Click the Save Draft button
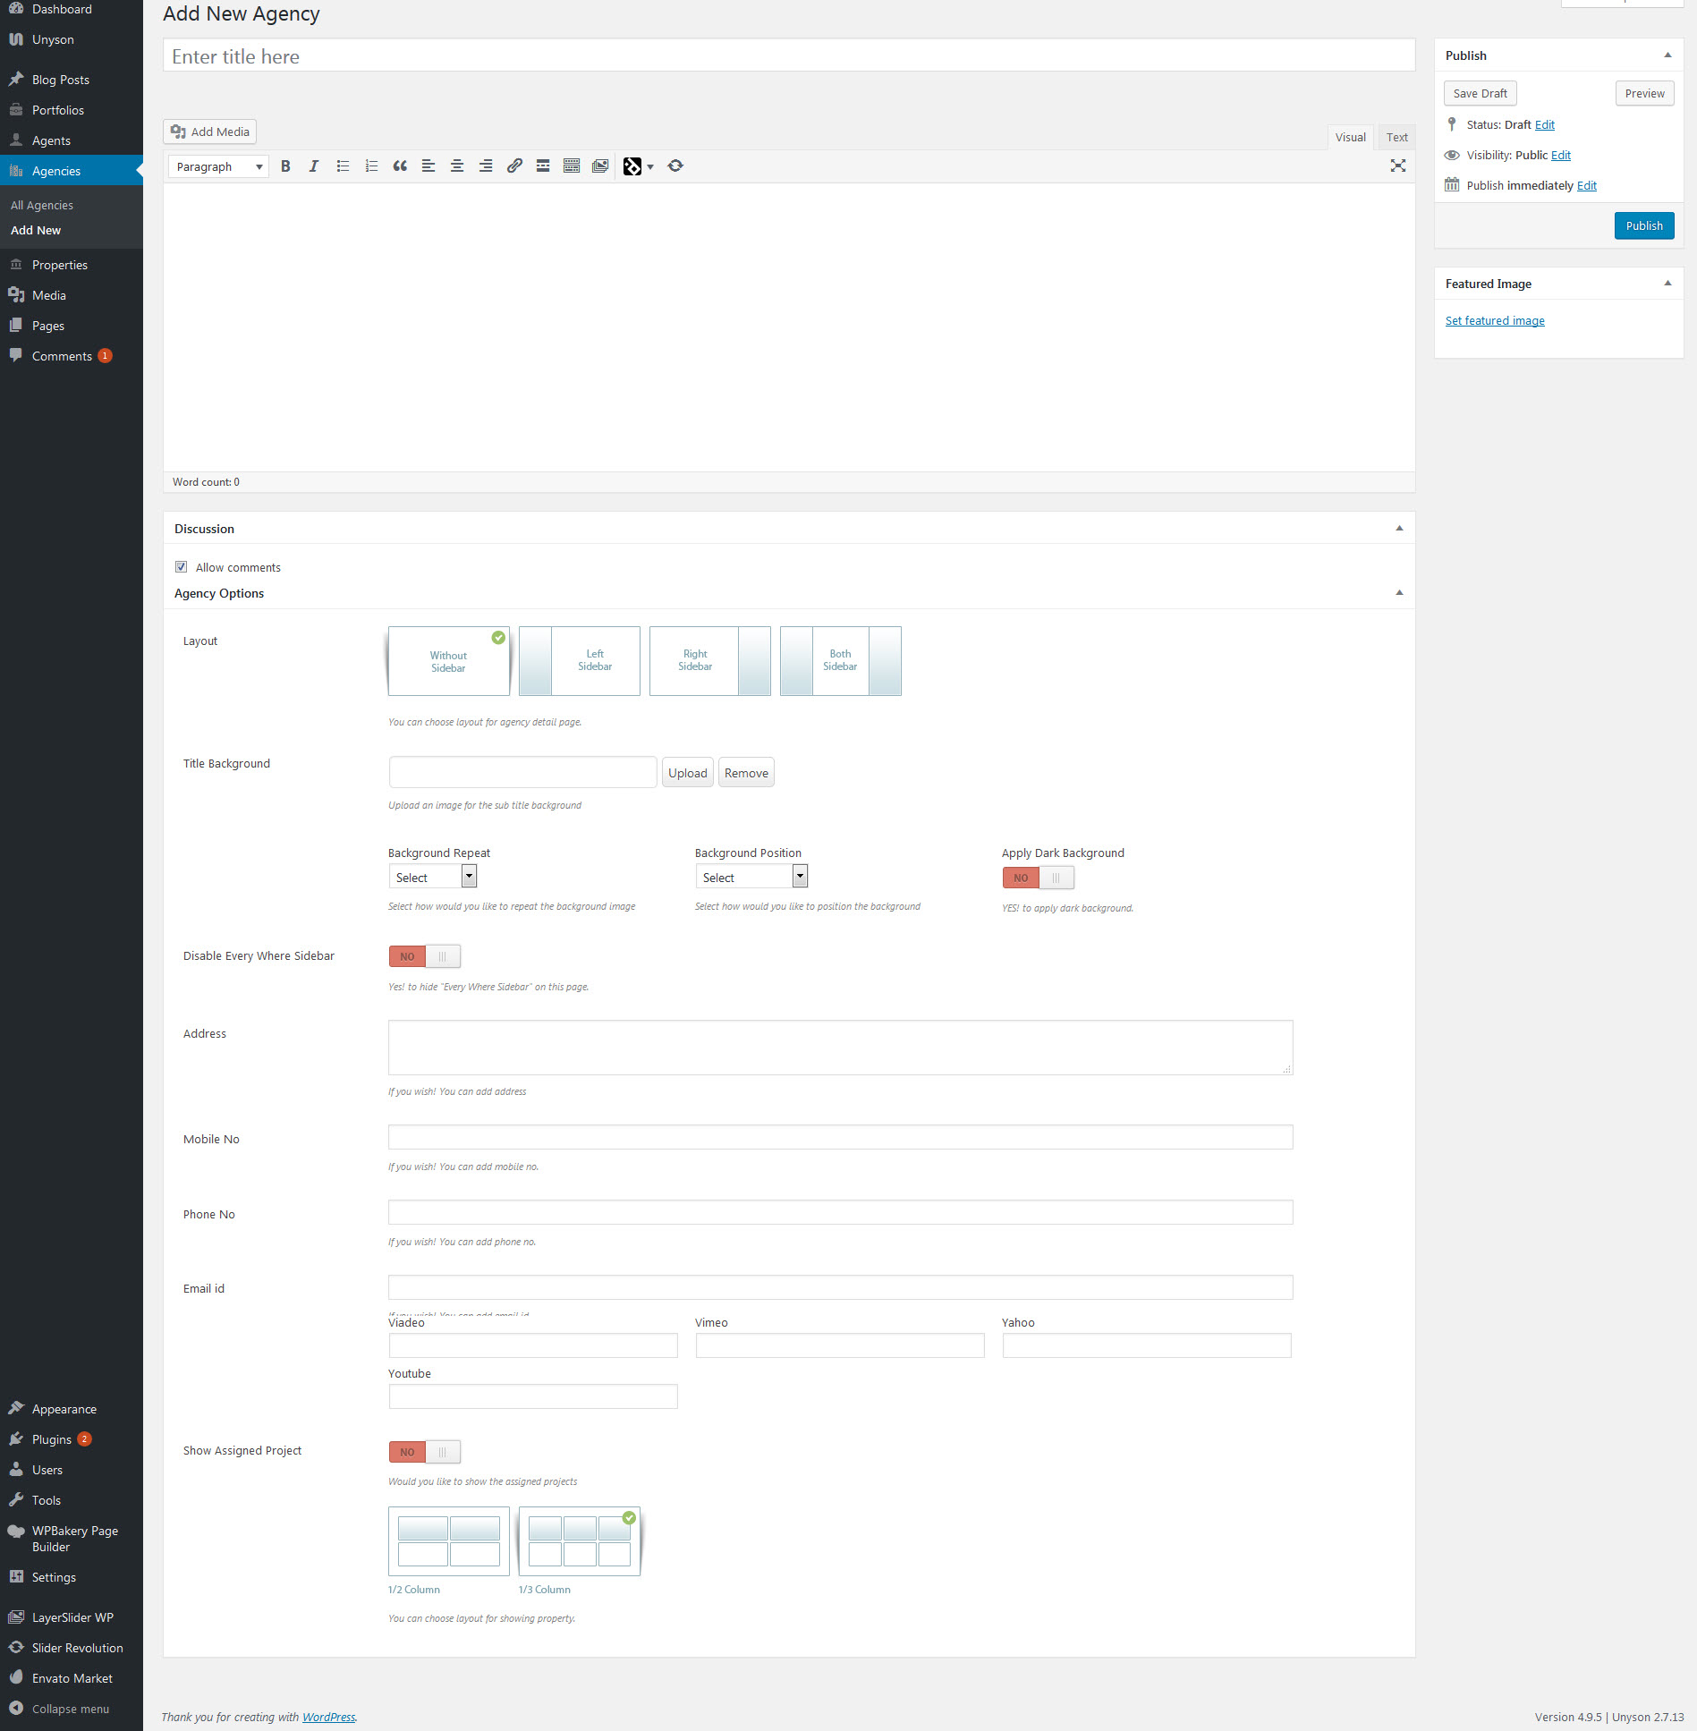 pyautogui.click(x=1480, y=93)
